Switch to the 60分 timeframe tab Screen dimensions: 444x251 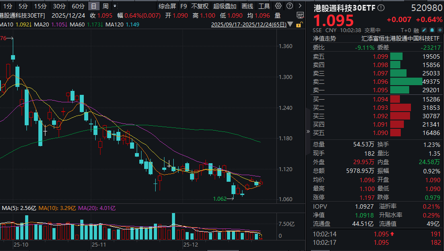pos(78,6)
